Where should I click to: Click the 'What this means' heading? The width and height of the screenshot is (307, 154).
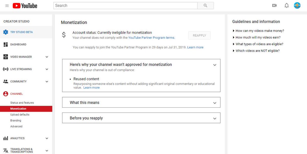pyautogui.click(x=84, y=102)
